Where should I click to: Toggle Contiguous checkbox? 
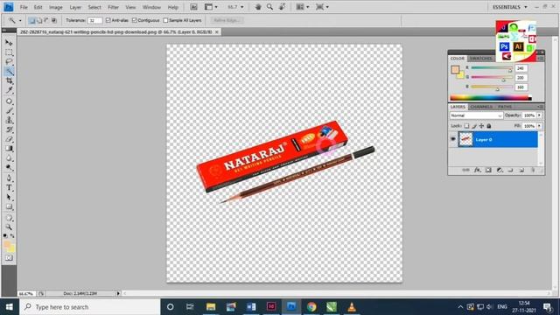point(135,20)
